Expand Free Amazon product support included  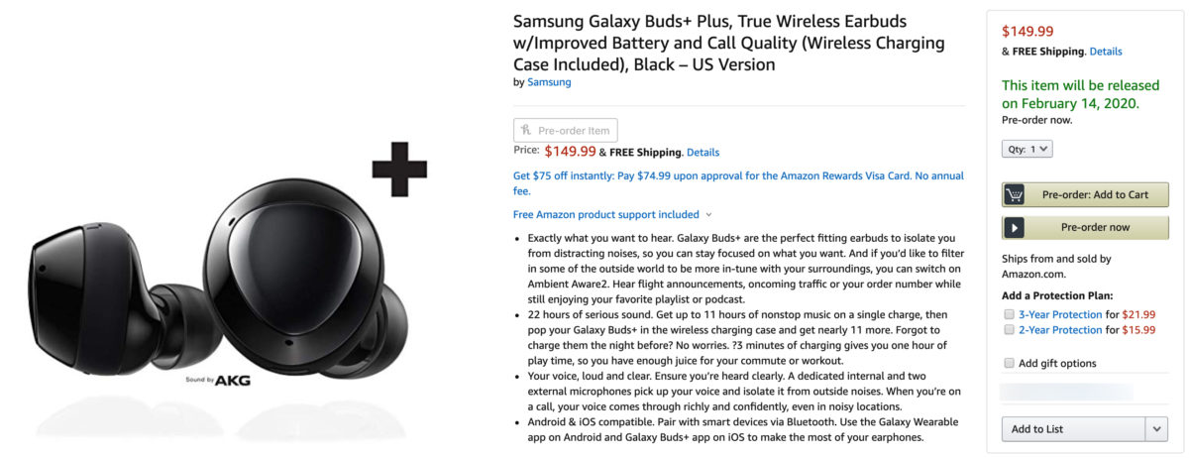tap(611, 214)
